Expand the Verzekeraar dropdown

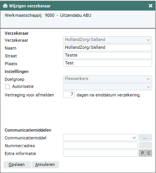point(108,40)
